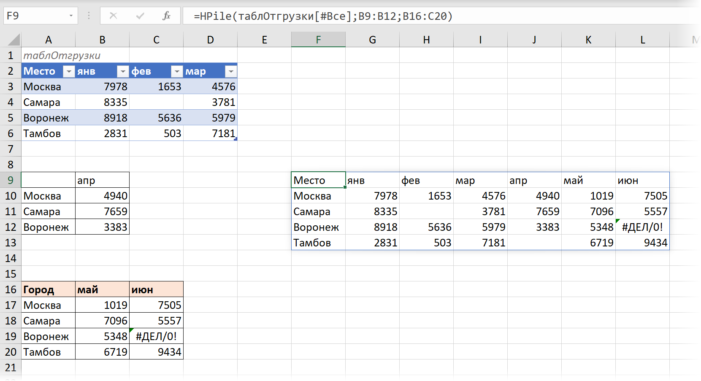
Task: Open the янв column filter dropdown
Action: coord(122,72)
